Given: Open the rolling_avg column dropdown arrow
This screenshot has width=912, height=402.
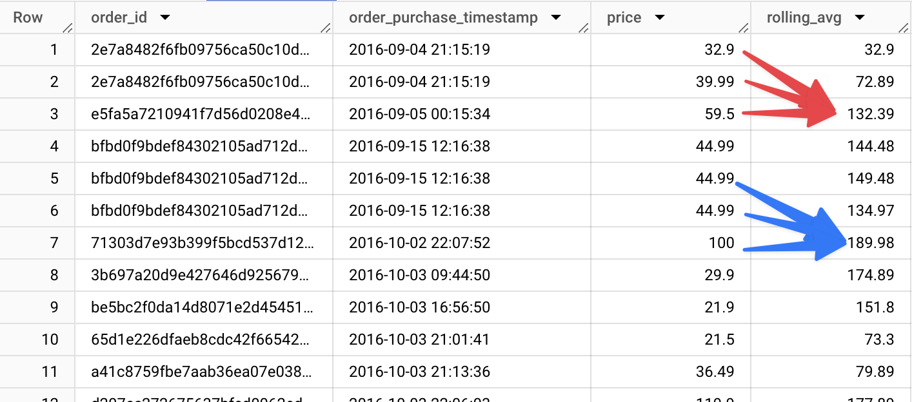Looking at the screenshot, I should click(x=859, y=18).
